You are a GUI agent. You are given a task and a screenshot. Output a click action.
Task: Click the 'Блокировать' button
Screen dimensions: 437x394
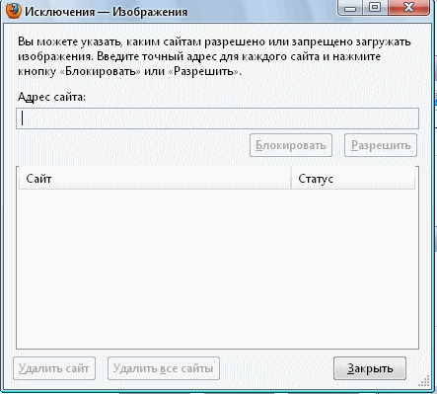click(291, 145)
